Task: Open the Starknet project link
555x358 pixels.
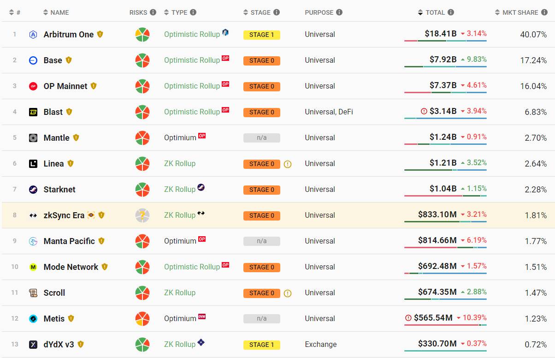Action: click(x=59, y=190)
